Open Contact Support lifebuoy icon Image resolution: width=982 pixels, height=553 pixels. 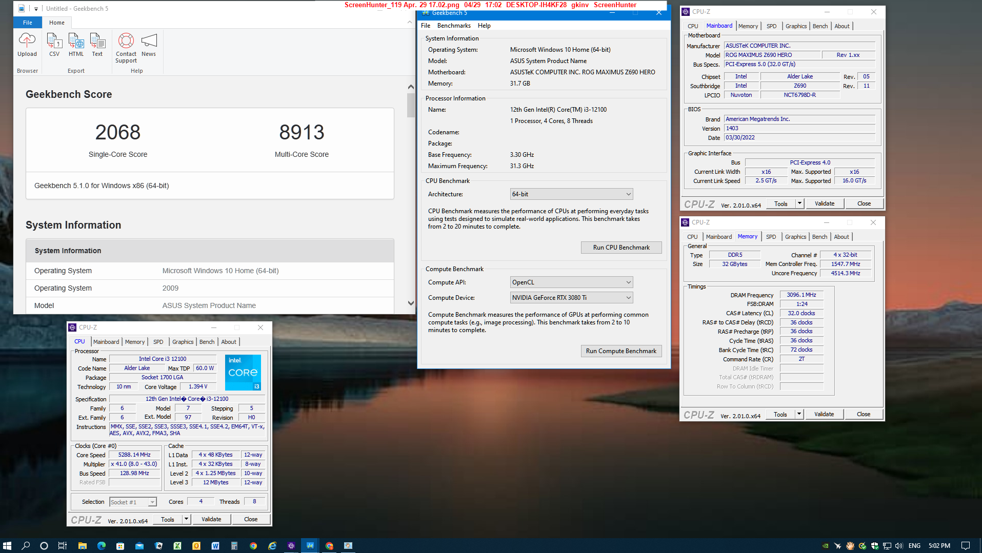click(126, 40)
